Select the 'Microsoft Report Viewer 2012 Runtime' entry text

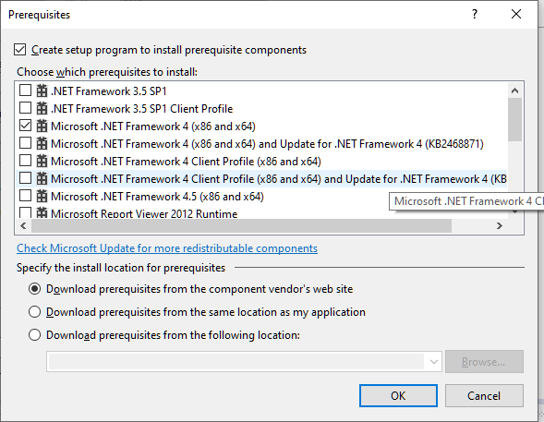click(144, 213)
